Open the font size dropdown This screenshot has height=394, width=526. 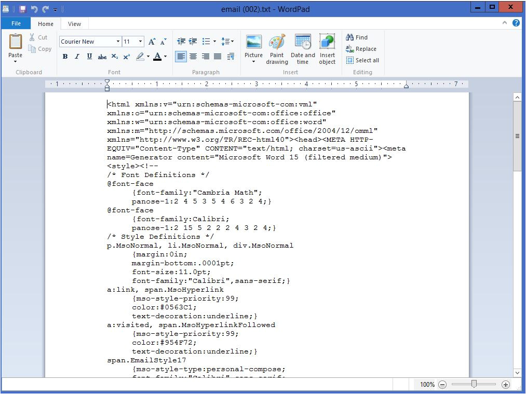coord(141,42)
